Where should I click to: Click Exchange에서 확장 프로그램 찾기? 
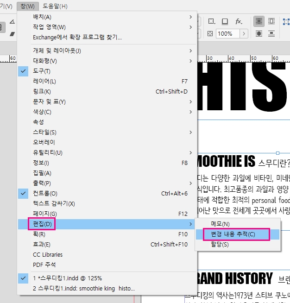pyautogui.click(x=77, y=37)
